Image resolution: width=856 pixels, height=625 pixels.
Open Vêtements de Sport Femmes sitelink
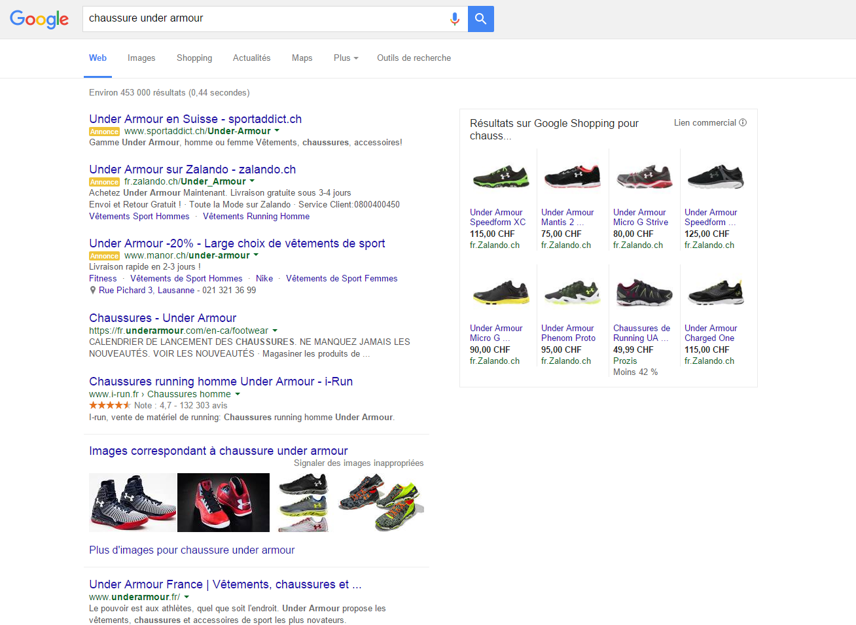(x=342, y=279)
